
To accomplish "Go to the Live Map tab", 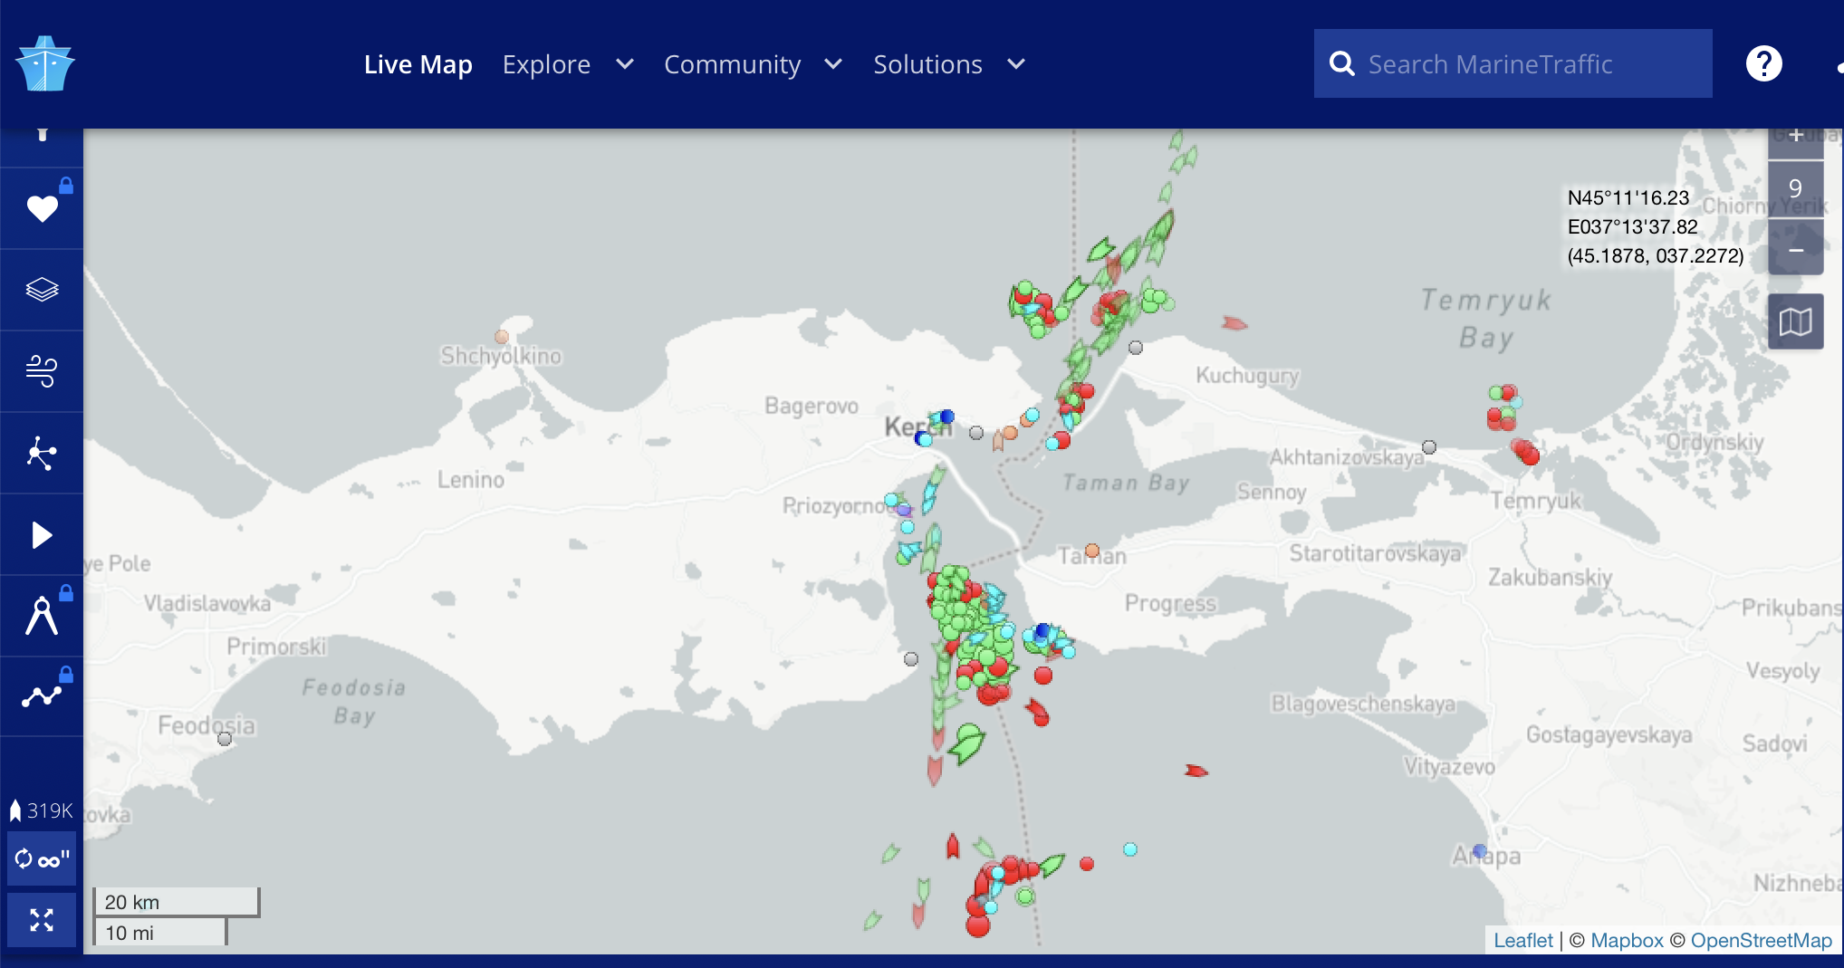I will [418, 64].
